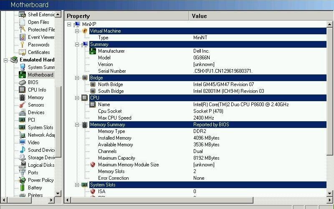Click the Power Policy icon

tap(22, 180)
